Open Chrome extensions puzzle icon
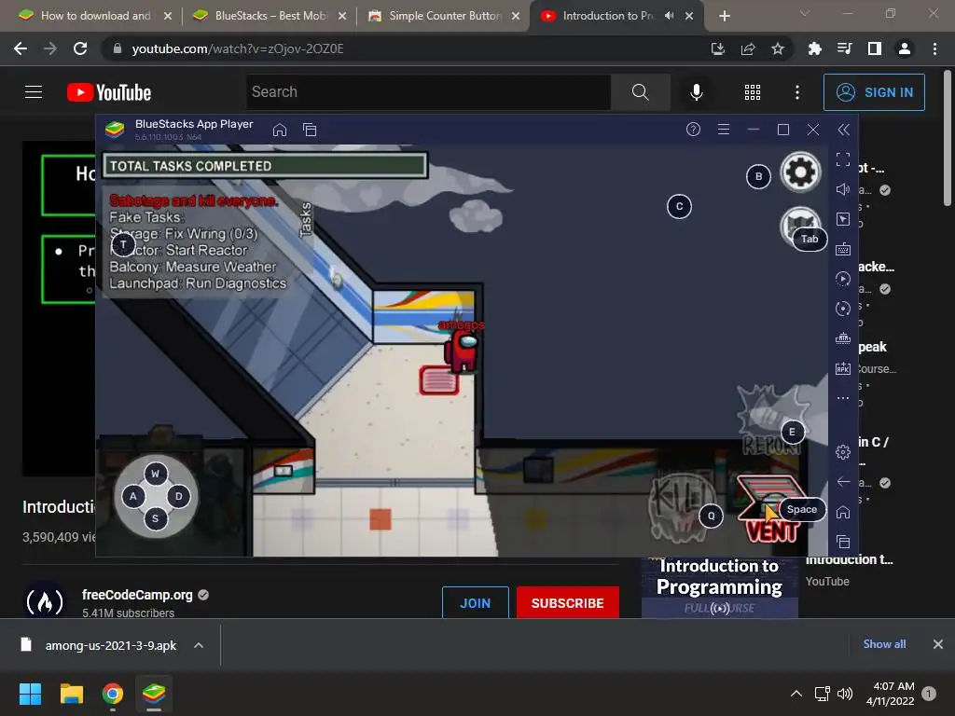 pyautogui.click(x=814, y=48)
